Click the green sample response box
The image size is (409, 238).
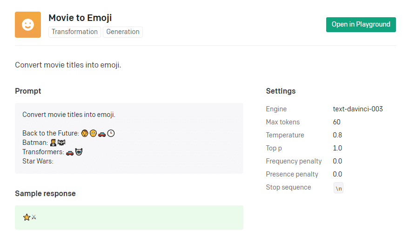(129, 218)
